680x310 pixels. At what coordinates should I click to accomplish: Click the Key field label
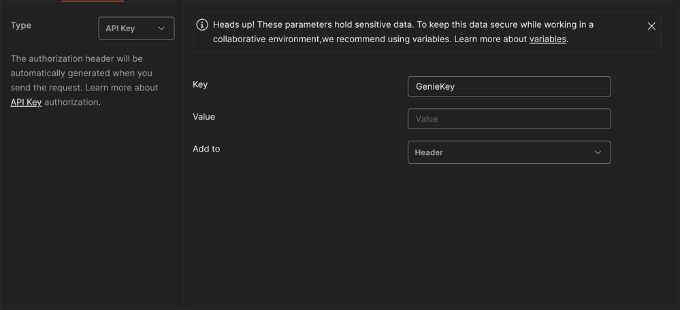[x=200, y=85]
